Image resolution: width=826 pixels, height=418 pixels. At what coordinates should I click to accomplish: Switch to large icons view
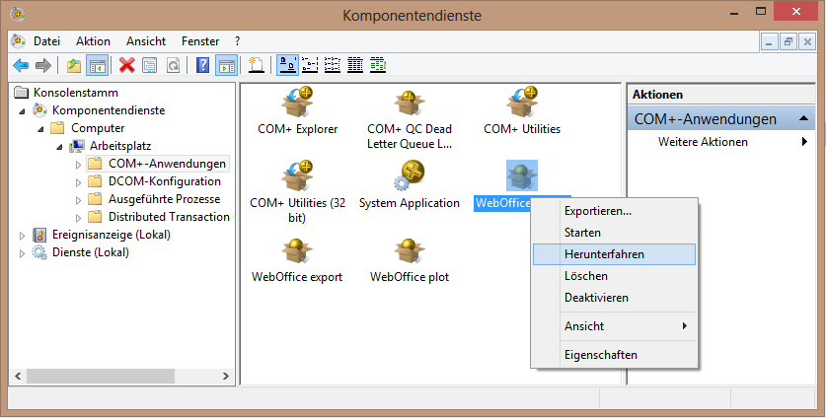287,66
